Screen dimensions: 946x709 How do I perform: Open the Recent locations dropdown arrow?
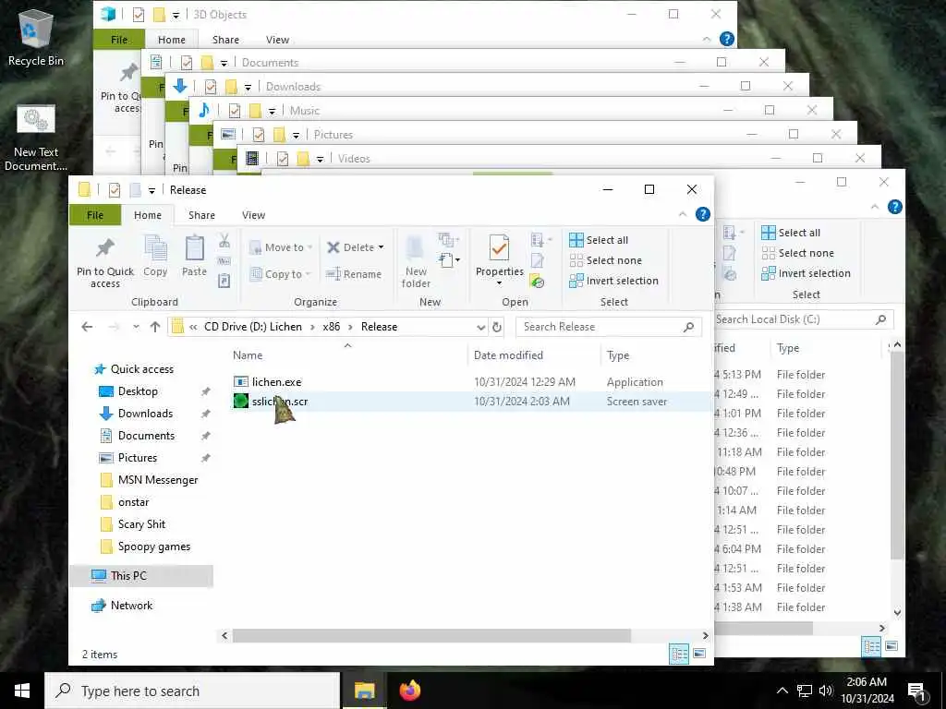click(x=136, y=327)
